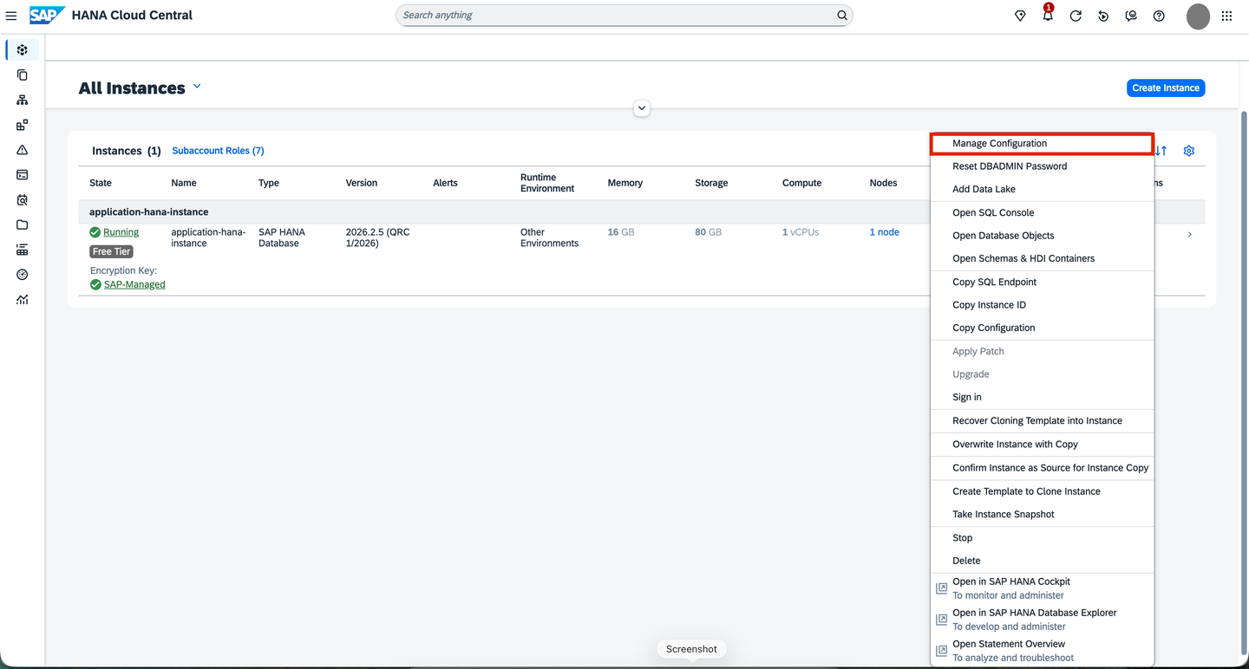The width and height of the screenshot is (1249, 669).
Task: Open the feedback chat icon
Action: click(x=1131, y=16)
